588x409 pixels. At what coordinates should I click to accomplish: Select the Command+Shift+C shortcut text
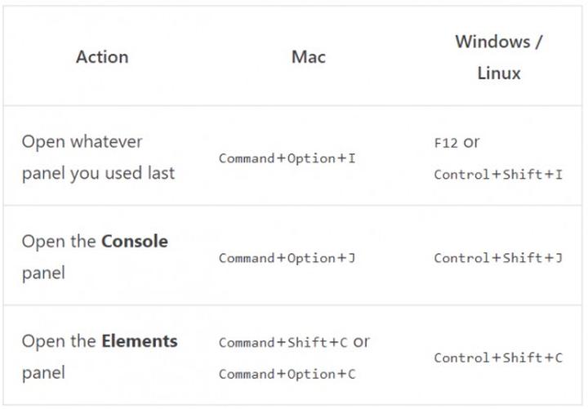pyautogui.click(x=283, y=343)
